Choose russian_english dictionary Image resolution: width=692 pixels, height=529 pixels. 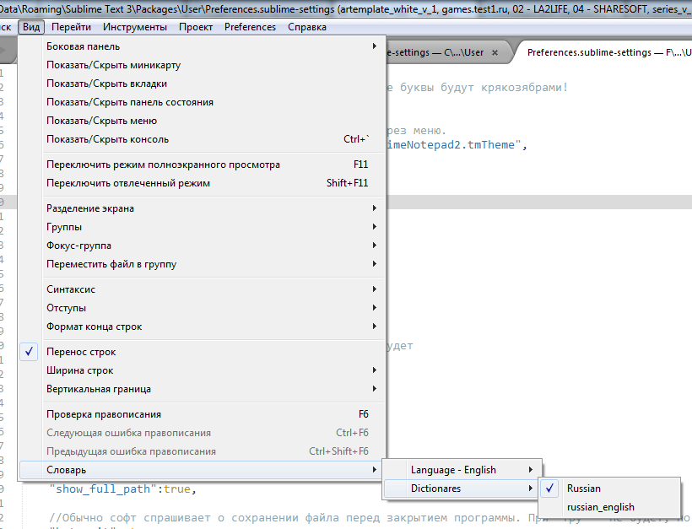click(600, 507)
